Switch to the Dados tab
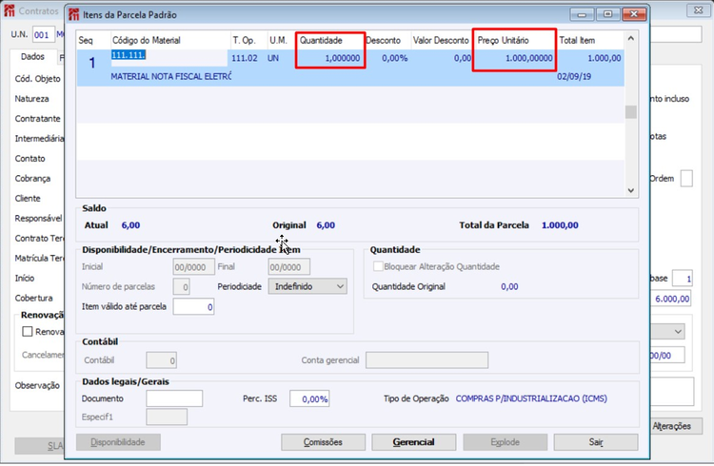The width and height of the screenshot is (714, 466). tap(32, 57)
